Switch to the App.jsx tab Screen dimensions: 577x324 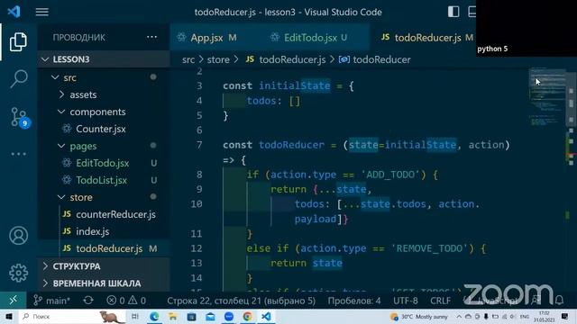[x=206, y=38]
